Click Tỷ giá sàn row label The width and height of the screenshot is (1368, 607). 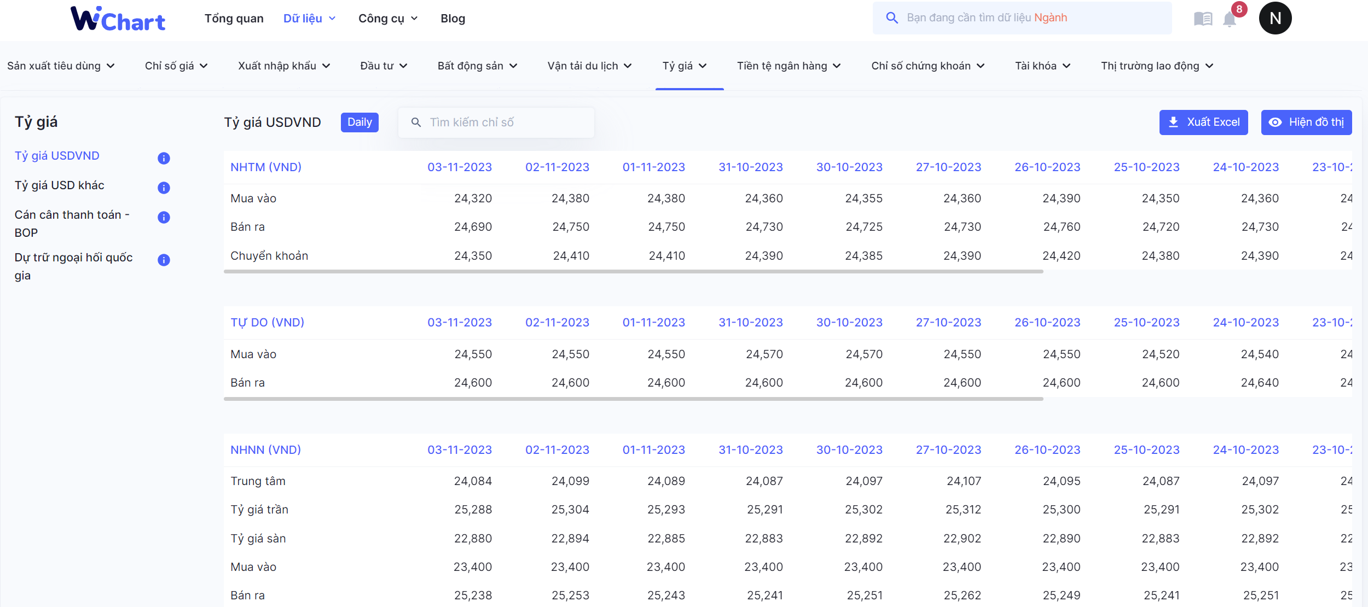tap(258, 539)
